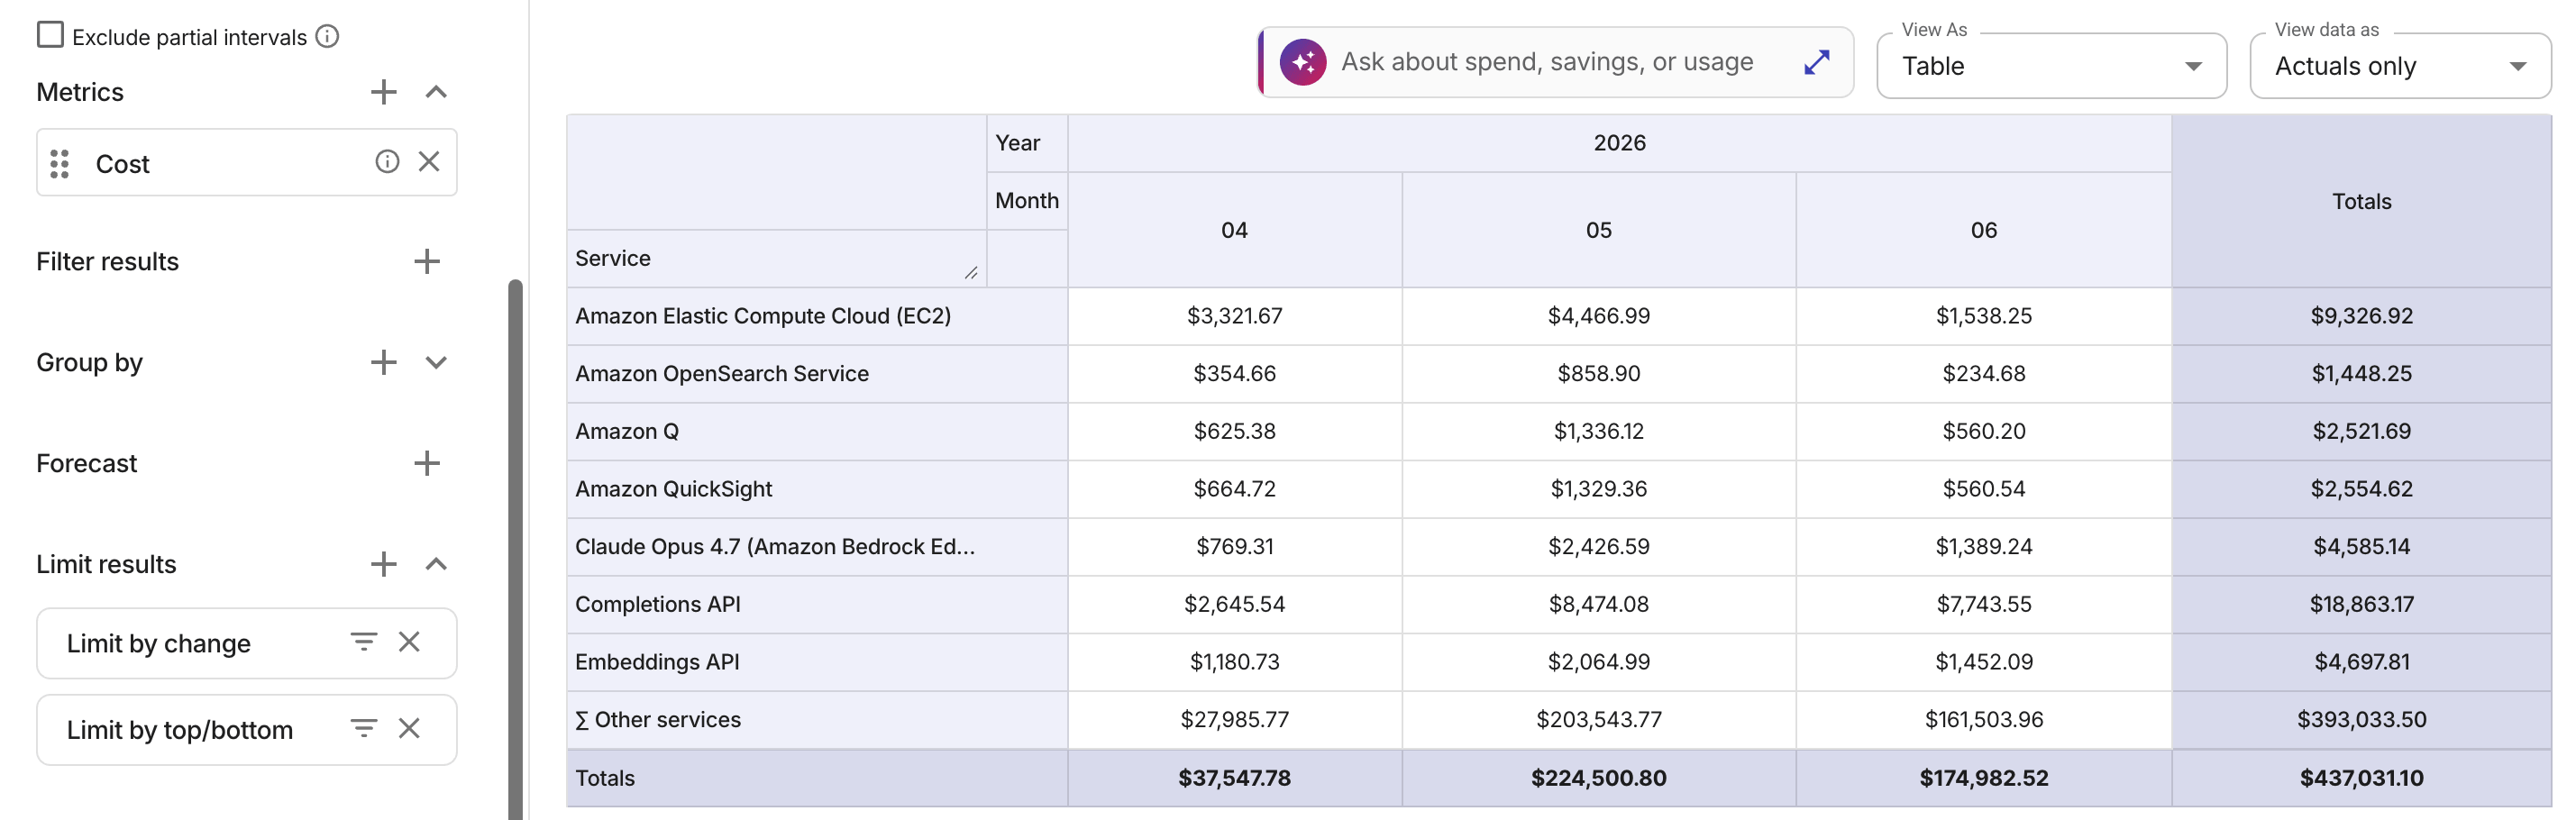Add a Forecast
The height and width of the screenshot is (820, 2576).
pos(427,463)
